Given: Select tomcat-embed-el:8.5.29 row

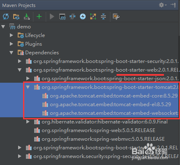Looking at the screenshot, I should pos(90,105).
